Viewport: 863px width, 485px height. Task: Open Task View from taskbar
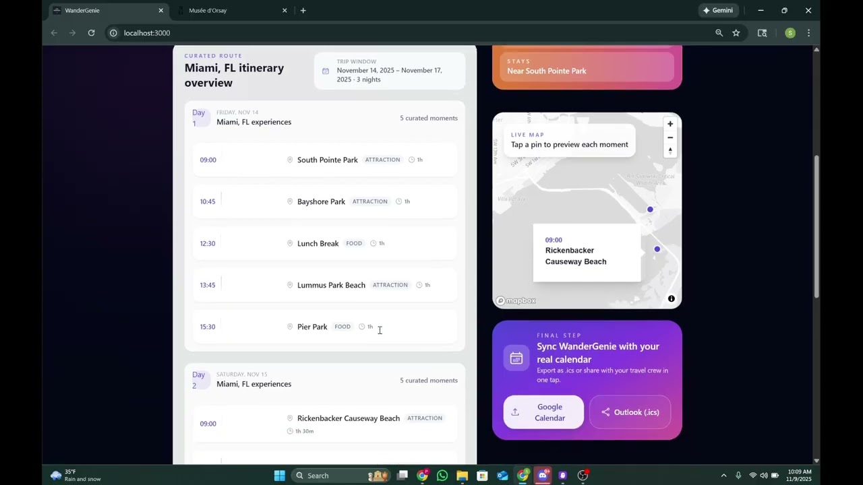403,476
